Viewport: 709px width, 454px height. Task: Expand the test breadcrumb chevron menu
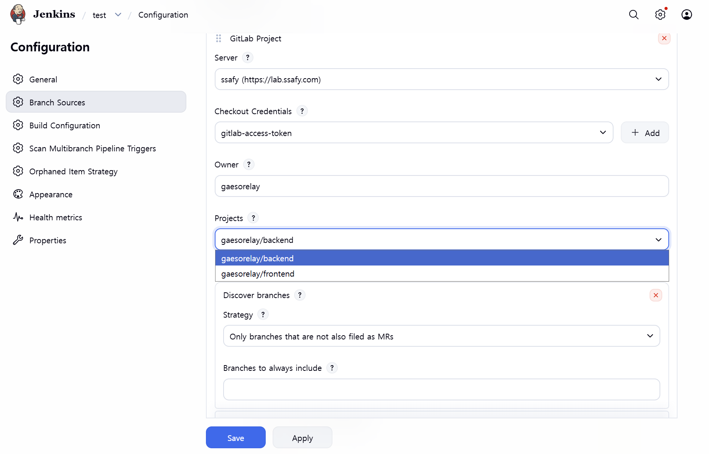coord(118,15)
